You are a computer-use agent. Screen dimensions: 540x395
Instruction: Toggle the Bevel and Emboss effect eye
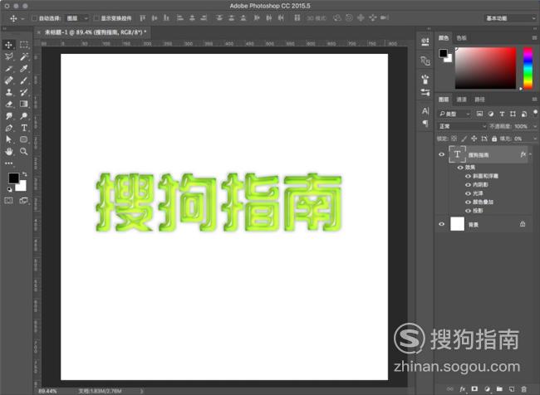468,176
